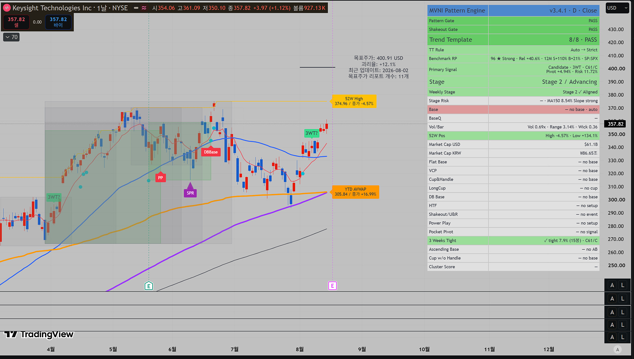Click the MVNI Pattern Engine table header
634x359 pixels.
pyautogui.click(x=457, y=11)
